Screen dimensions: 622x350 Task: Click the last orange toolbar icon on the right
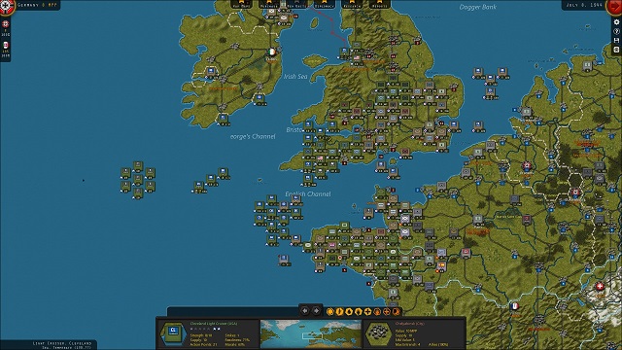pyautogui.click(x=396, y=312)
